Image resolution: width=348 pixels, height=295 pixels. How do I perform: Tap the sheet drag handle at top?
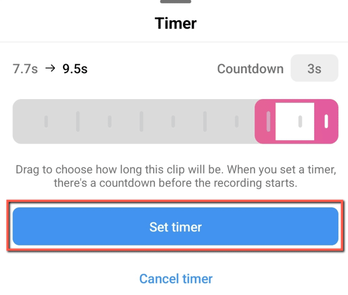click(175, 2)
